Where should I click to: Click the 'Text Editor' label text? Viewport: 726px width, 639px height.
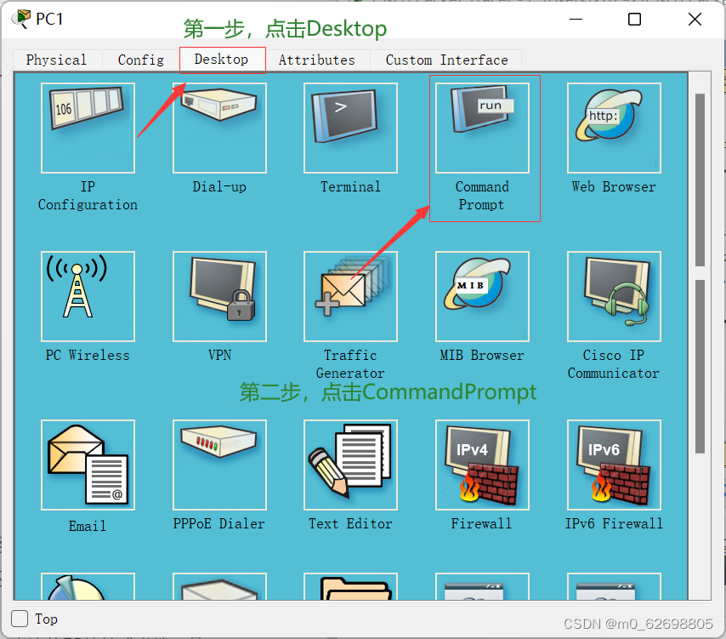pyautogui.click(x=350, y=523)
